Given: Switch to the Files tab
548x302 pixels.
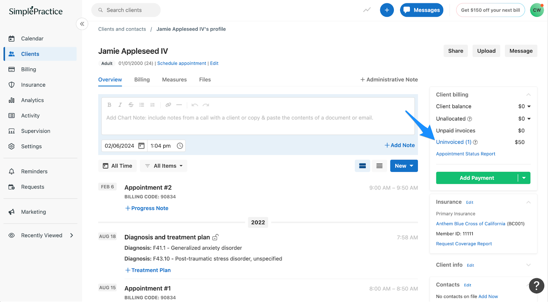Looking at the screenshot, I should point(205,79).
